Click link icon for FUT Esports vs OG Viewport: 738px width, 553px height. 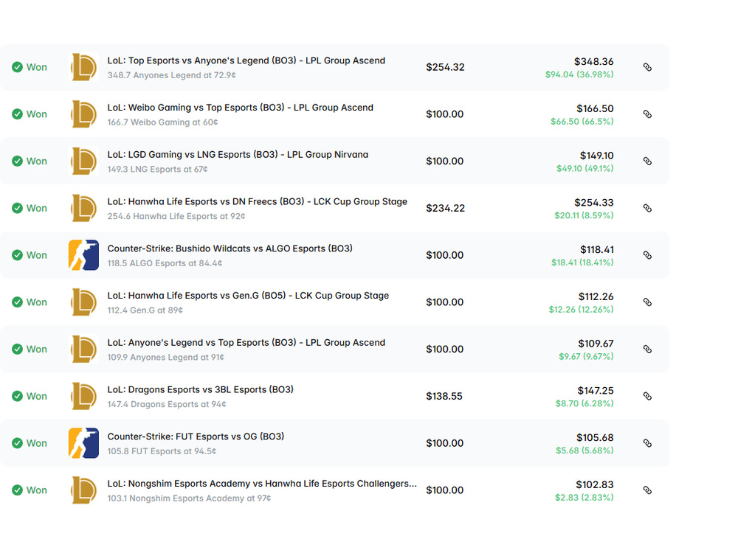[647, 443]
